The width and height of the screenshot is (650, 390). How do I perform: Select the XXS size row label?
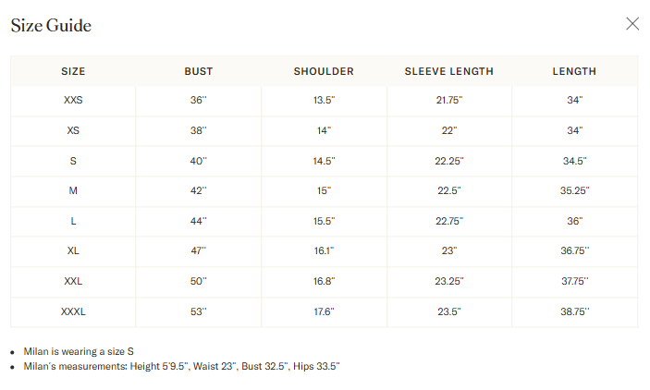click(73, 100)
